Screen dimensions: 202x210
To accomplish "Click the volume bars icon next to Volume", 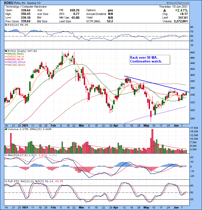I will point(6,129).
